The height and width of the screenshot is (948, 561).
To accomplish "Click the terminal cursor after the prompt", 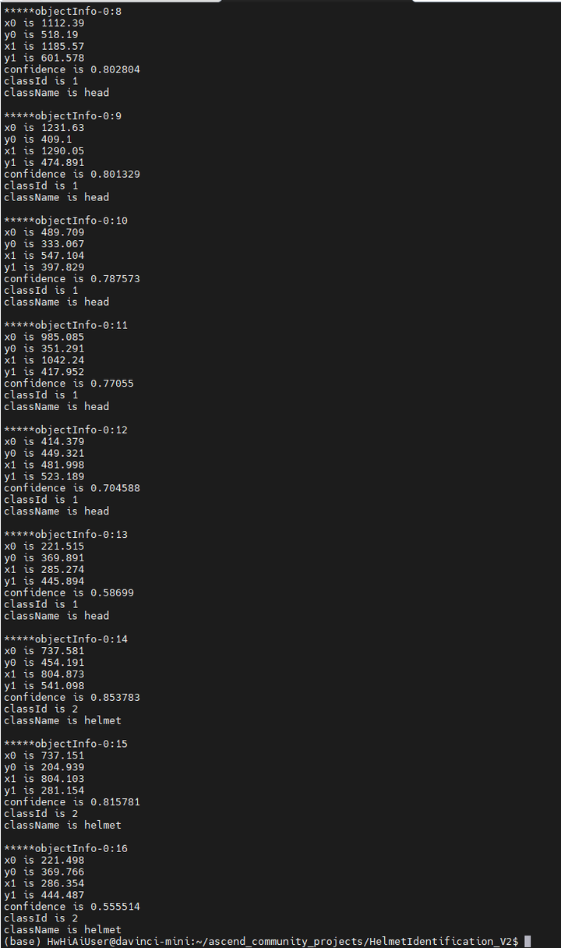I will tap(527, 942).
